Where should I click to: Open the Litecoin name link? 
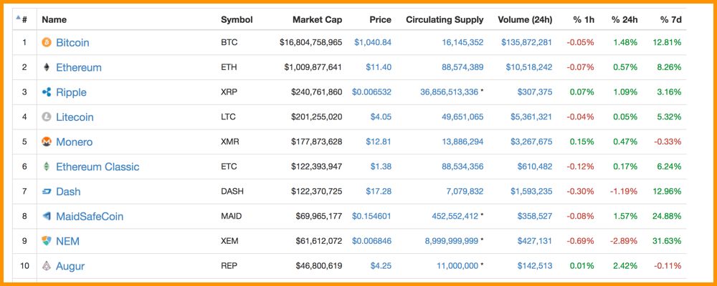(x=75, y=117)
